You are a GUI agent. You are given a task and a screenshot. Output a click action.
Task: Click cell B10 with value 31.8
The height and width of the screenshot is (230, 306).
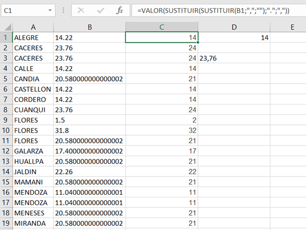pyautogui.click(x=90, y=131)
